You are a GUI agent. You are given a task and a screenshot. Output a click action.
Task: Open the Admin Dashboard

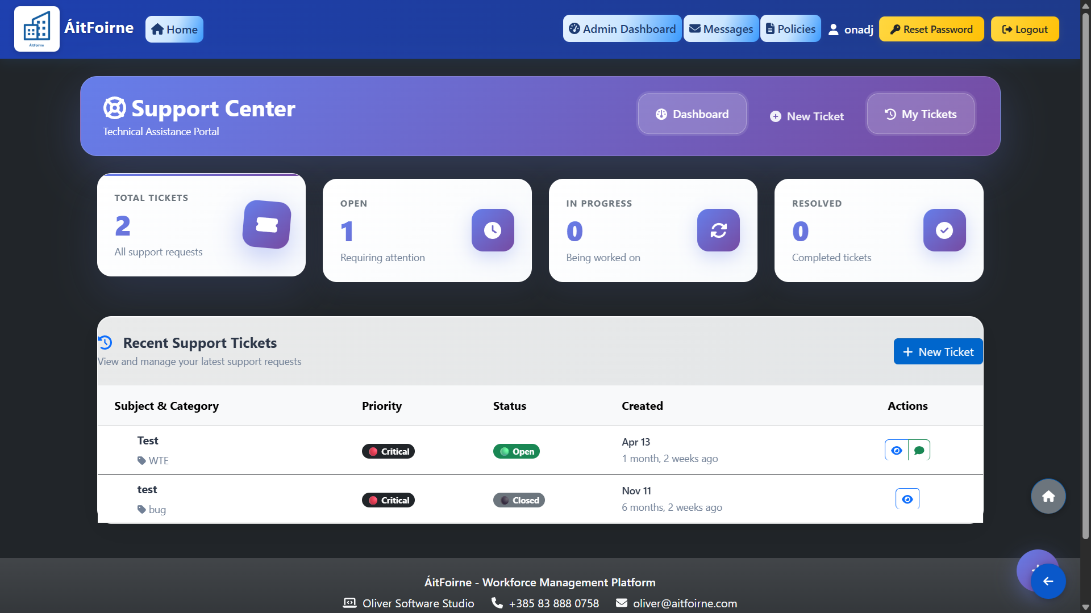click(x=622, y=29)
